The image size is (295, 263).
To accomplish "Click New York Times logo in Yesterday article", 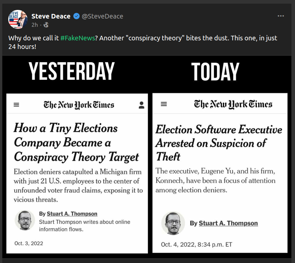I will [x=79, y=105].
